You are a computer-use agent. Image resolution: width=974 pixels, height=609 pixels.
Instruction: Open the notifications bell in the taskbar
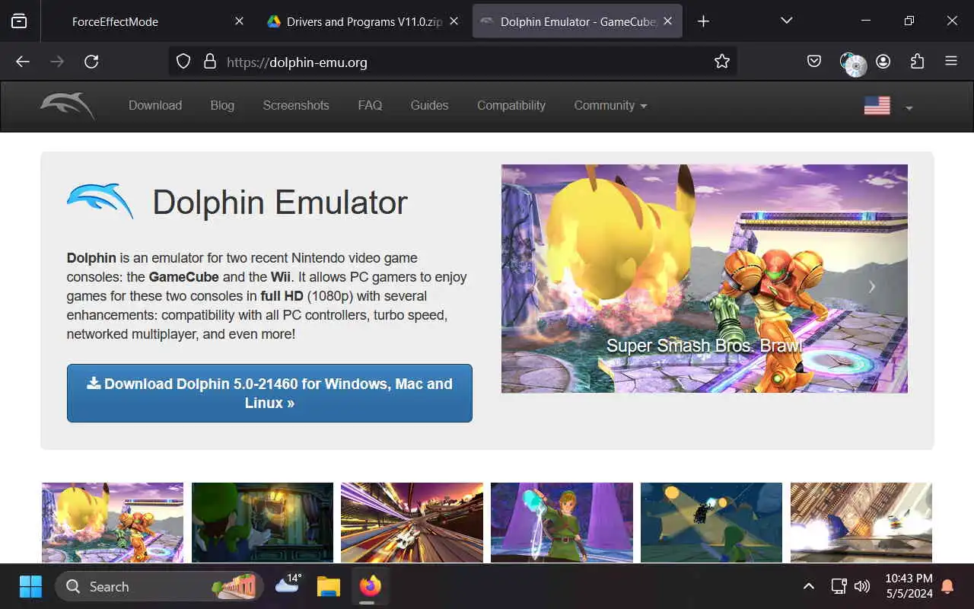[947, 586]
